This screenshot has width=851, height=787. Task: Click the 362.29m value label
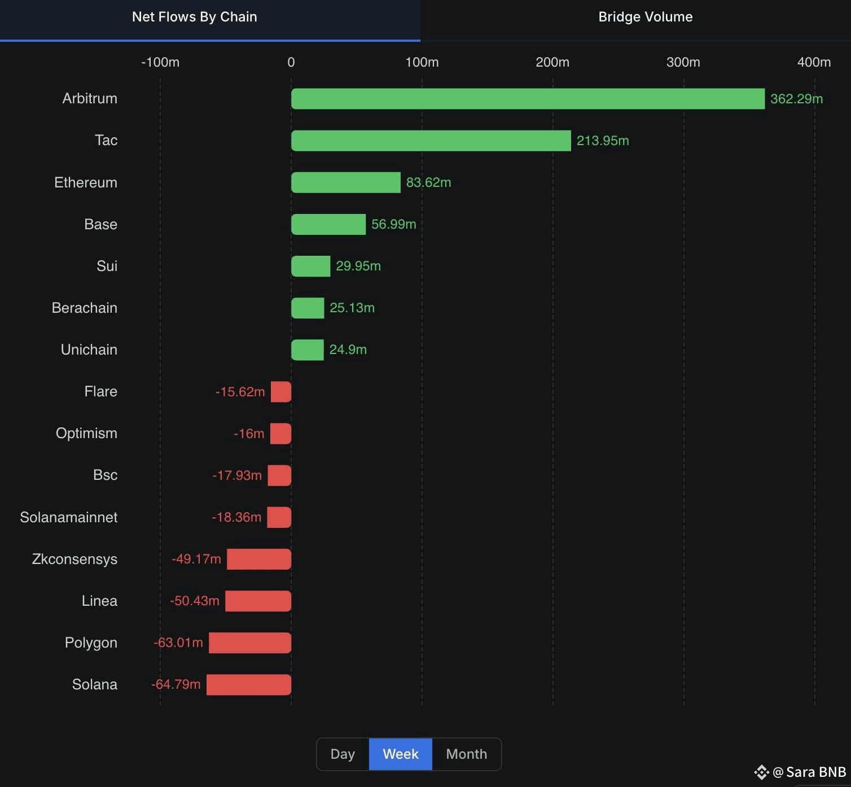pos(797,99)
